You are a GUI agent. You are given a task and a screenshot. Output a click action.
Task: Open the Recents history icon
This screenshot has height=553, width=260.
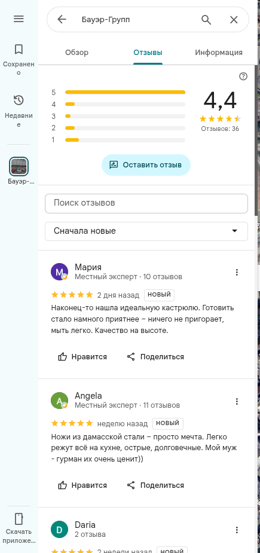tap(19, 100)
